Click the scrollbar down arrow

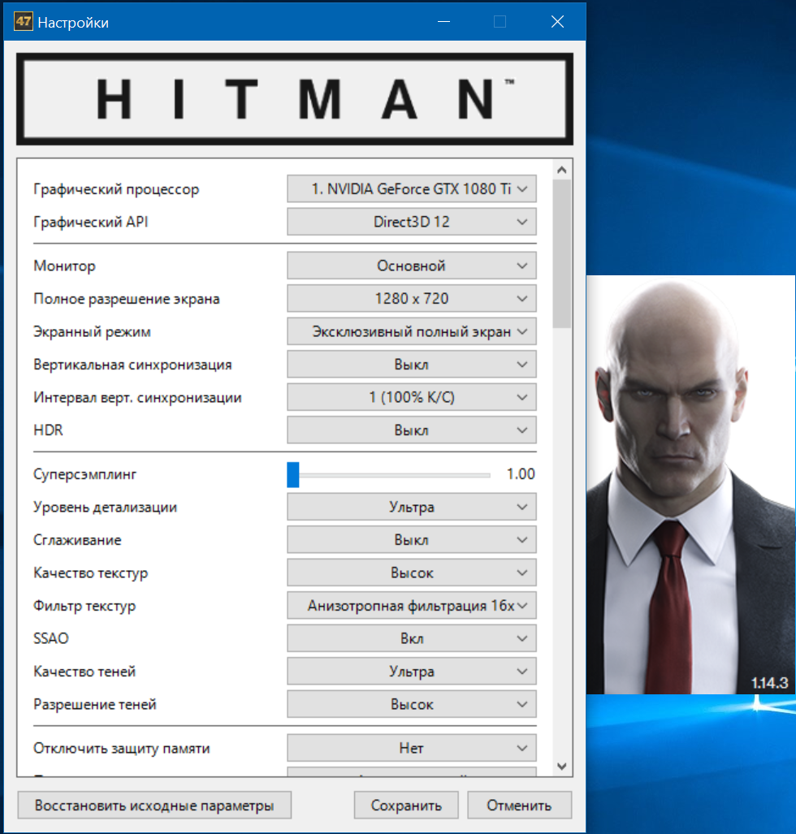[562, 767]
